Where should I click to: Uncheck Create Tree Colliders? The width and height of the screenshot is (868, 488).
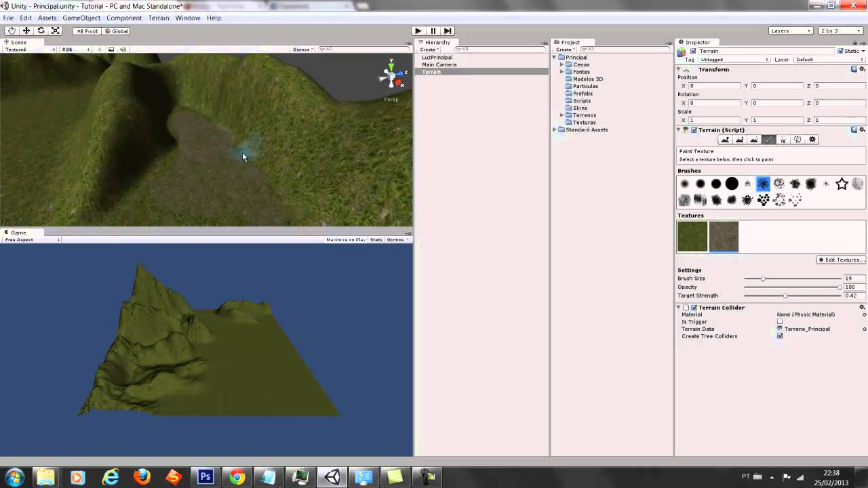pyautogui.click(x=780, y=336)
